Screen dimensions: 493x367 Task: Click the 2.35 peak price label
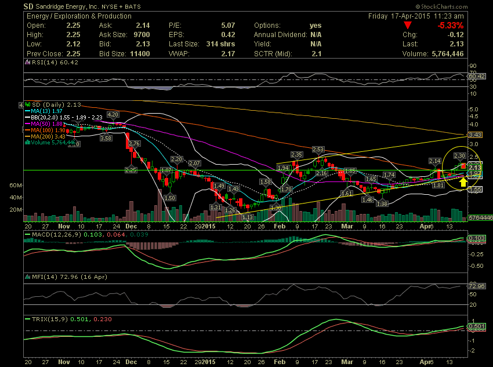[x=296, y=155]
